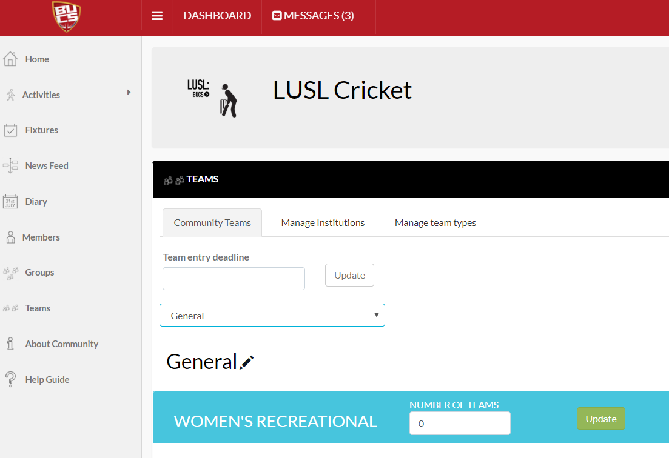Toggle the hamburger menu icon

click(x=157, y=16)
